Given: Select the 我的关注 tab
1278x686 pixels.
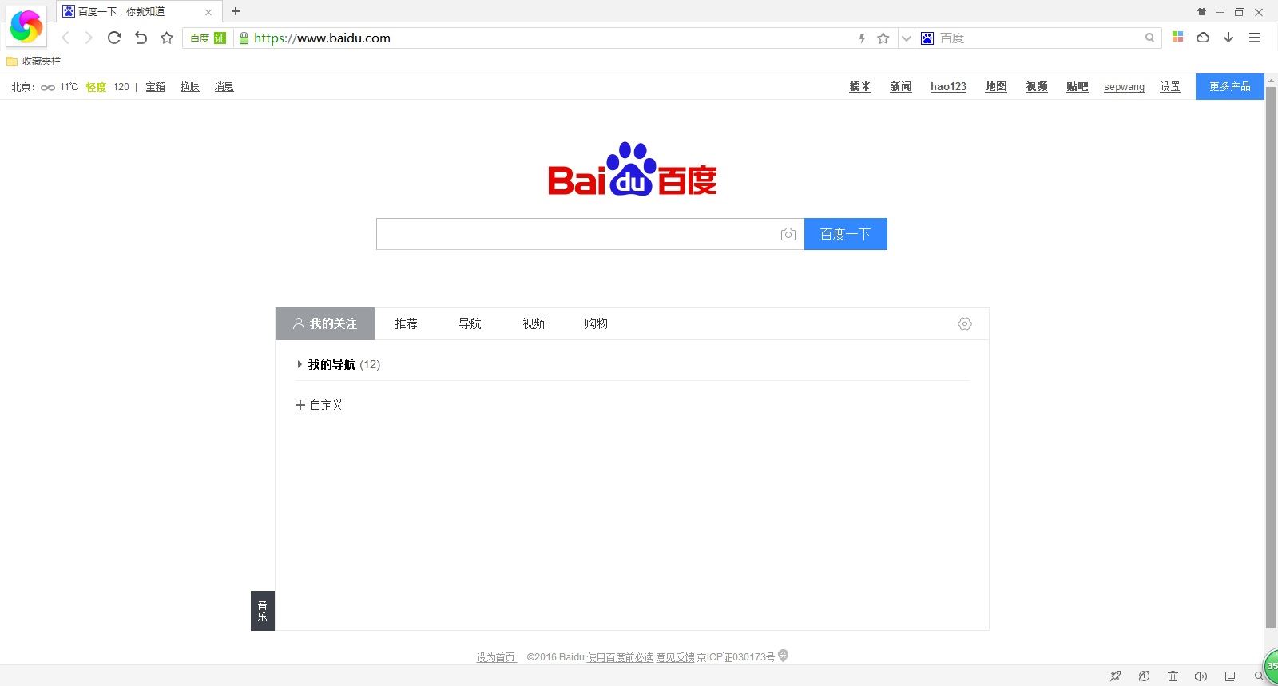Looking at the screenshot, I should point(325,323).
